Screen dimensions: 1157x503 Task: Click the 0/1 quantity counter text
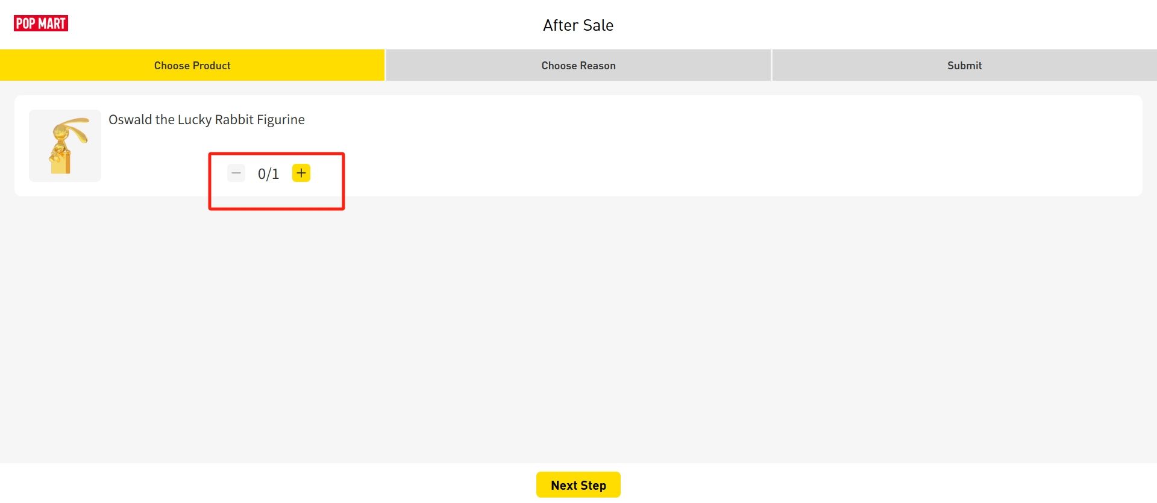click(268, 174)
